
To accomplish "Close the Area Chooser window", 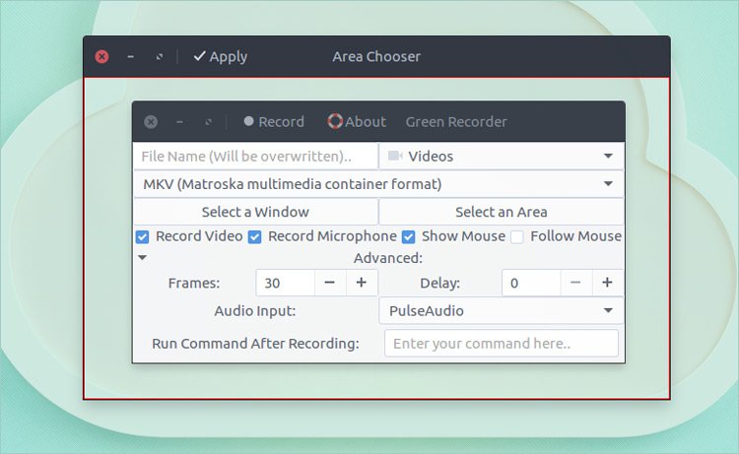I will pos(101,57).
